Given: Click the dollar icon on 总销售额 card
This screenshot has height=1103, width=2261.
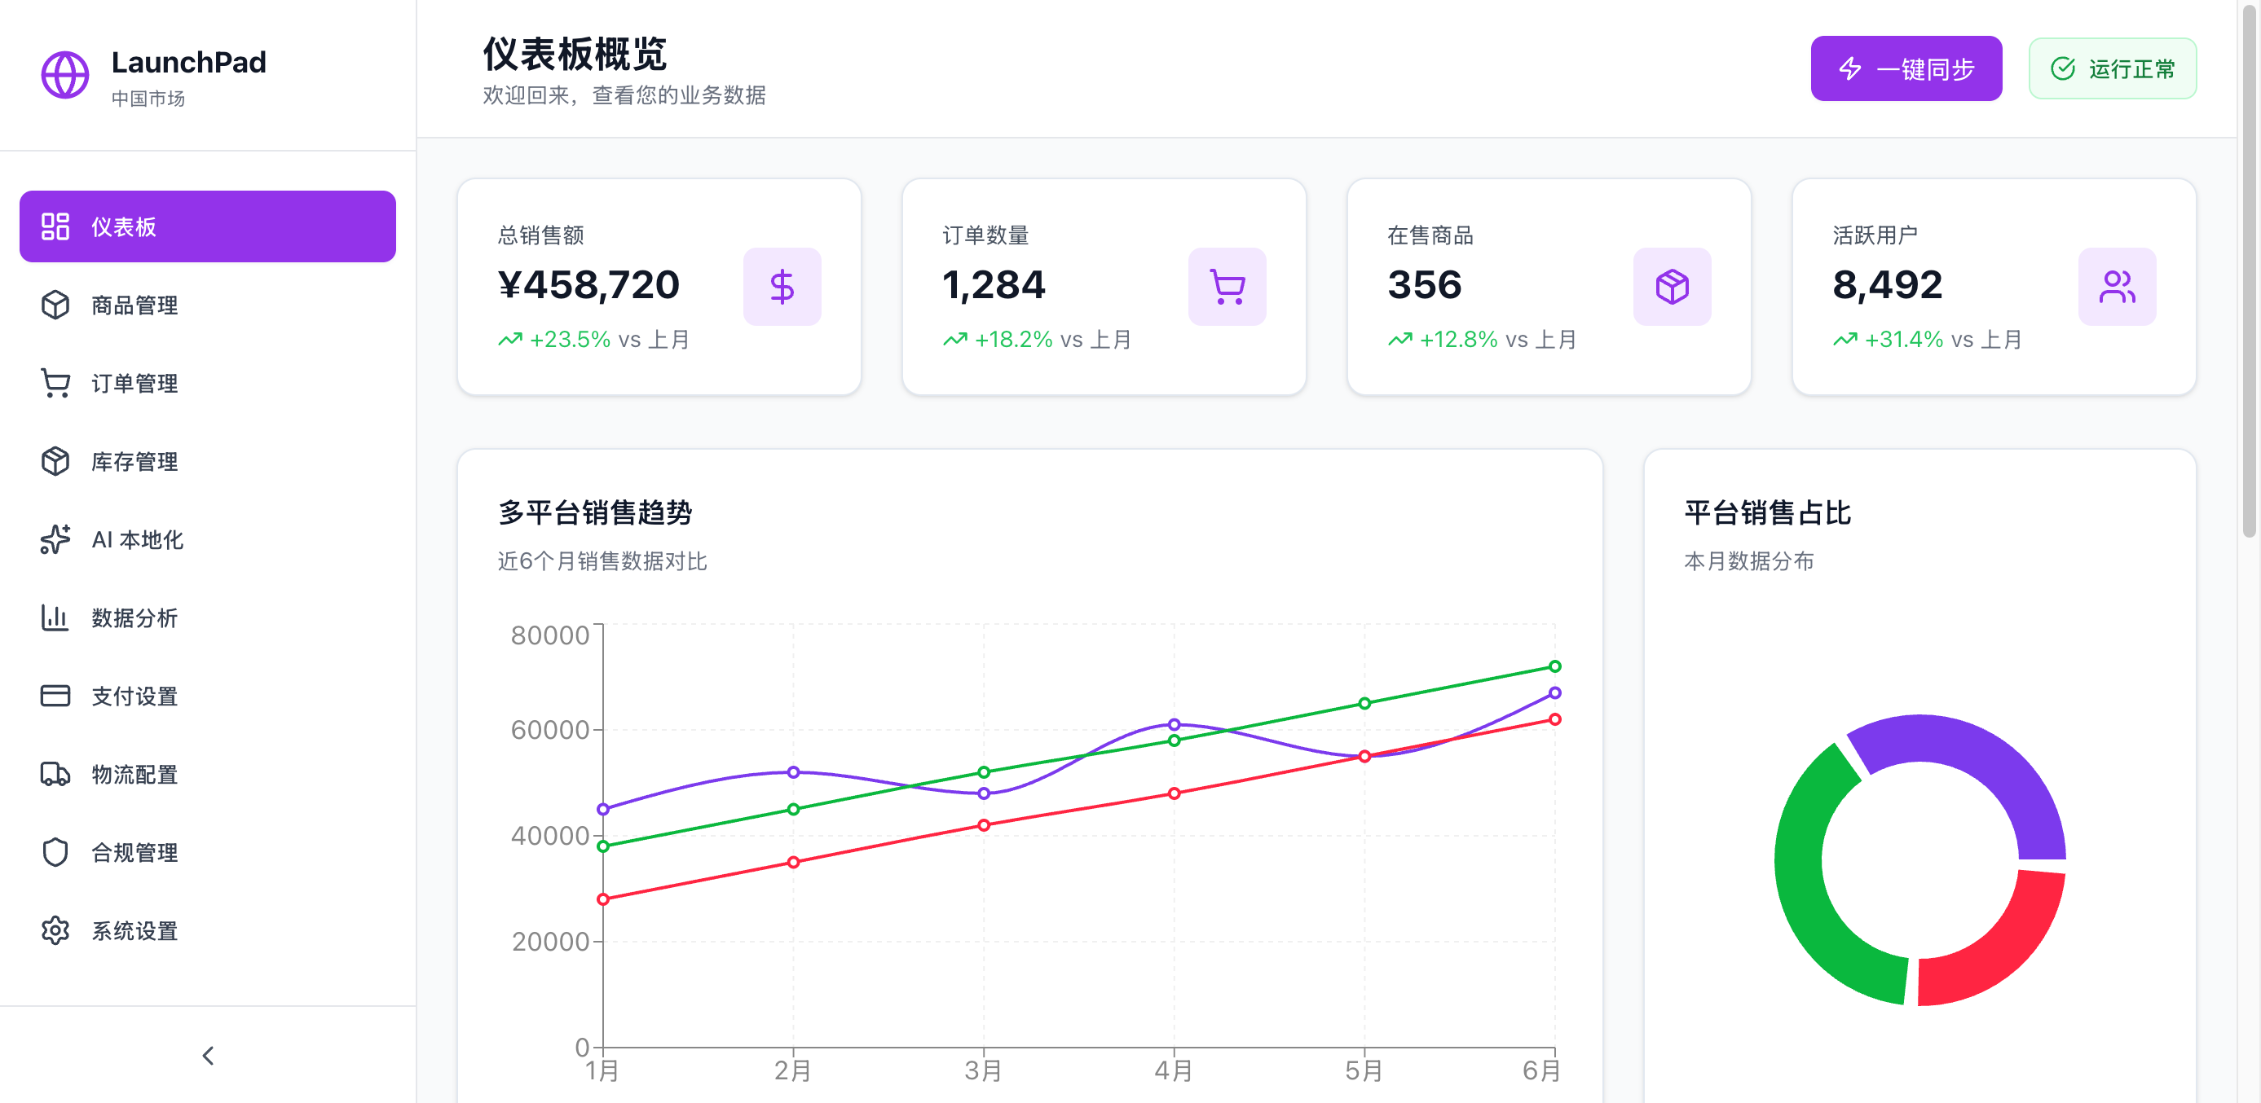Looking at the screenshot, I should [x=781, y=286].
